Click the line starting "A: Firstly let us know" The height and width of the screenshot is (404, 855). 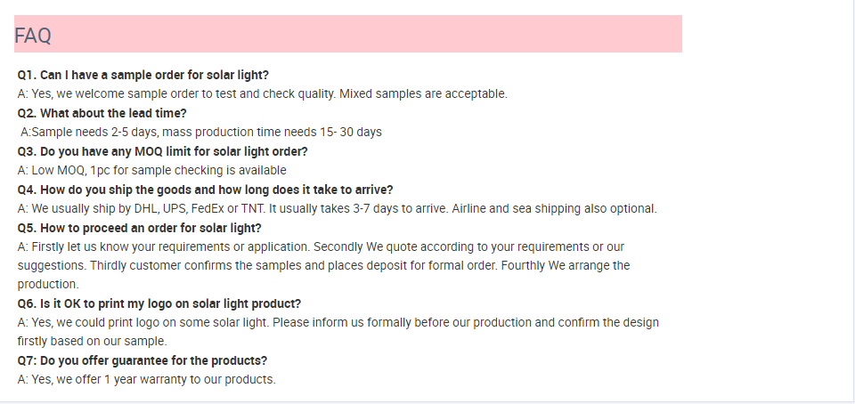point(321,246)
